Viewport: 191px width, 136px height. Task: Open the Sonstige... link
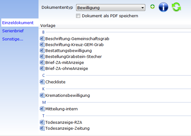[13, 39]
